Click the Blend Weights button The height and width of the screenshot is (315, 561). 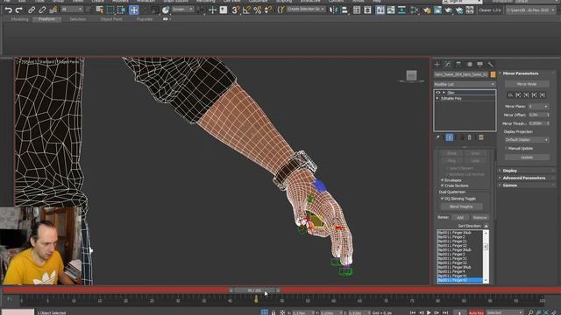click(461, 206)
